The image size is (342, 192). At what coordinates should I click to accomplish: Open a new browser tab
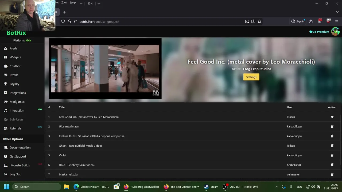click(64, 12)
